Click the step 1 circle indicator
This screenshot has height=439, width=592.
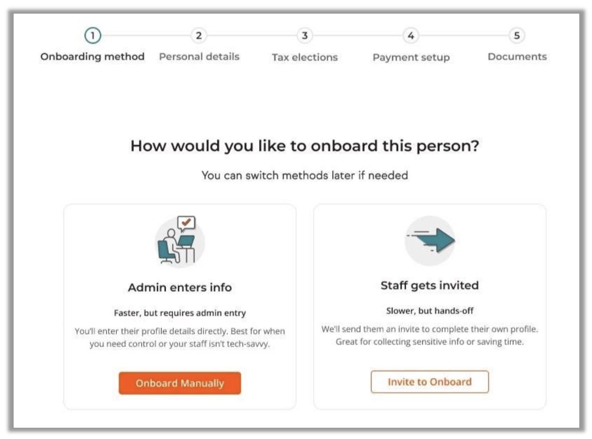coord(93,36)
